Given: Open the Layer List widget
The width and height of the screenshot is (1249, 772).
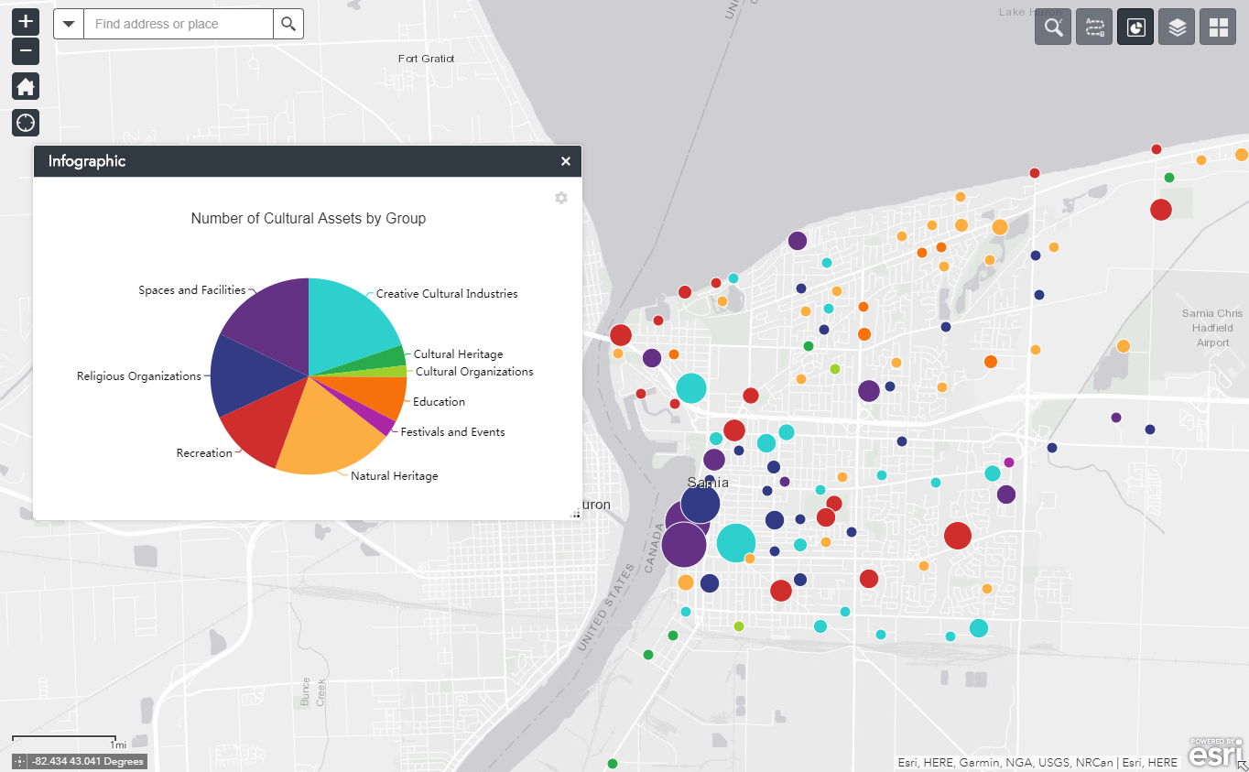Looking at the screenshot, I should click(x=1176, y=27).
